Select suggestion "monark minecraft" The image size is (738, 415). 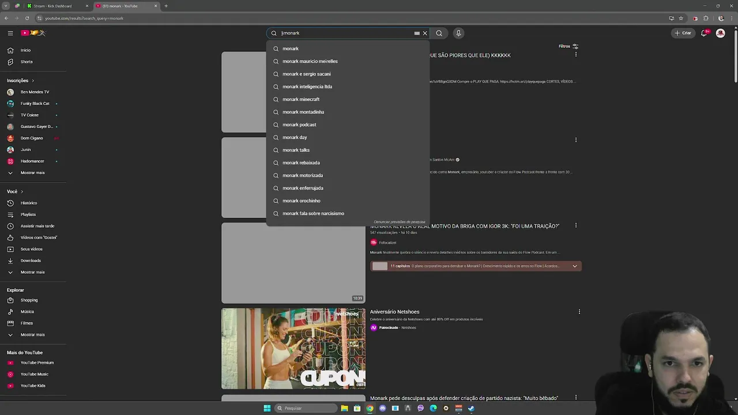click(x=348, y=99)
